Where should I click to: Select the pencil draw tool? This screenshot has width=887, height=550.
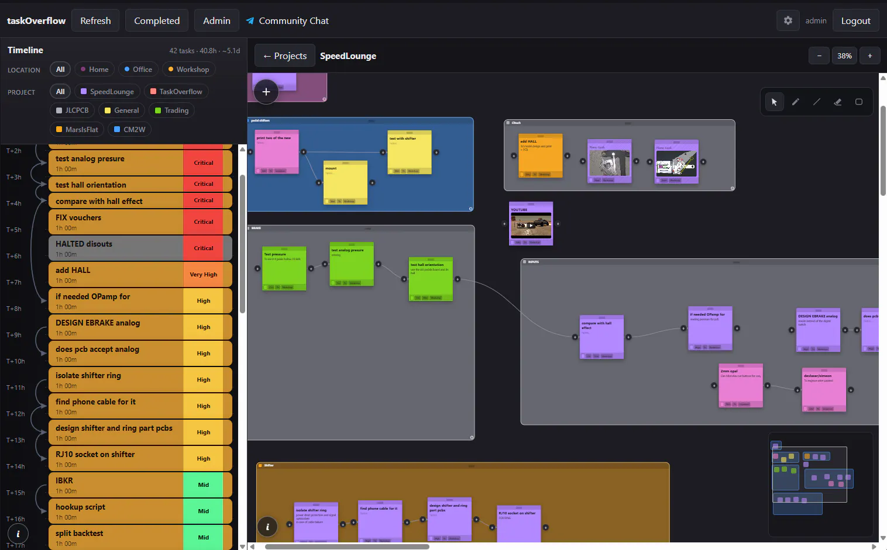pos(795,102)
